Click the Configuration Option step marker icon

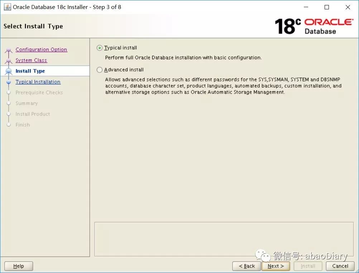point(9,50)
